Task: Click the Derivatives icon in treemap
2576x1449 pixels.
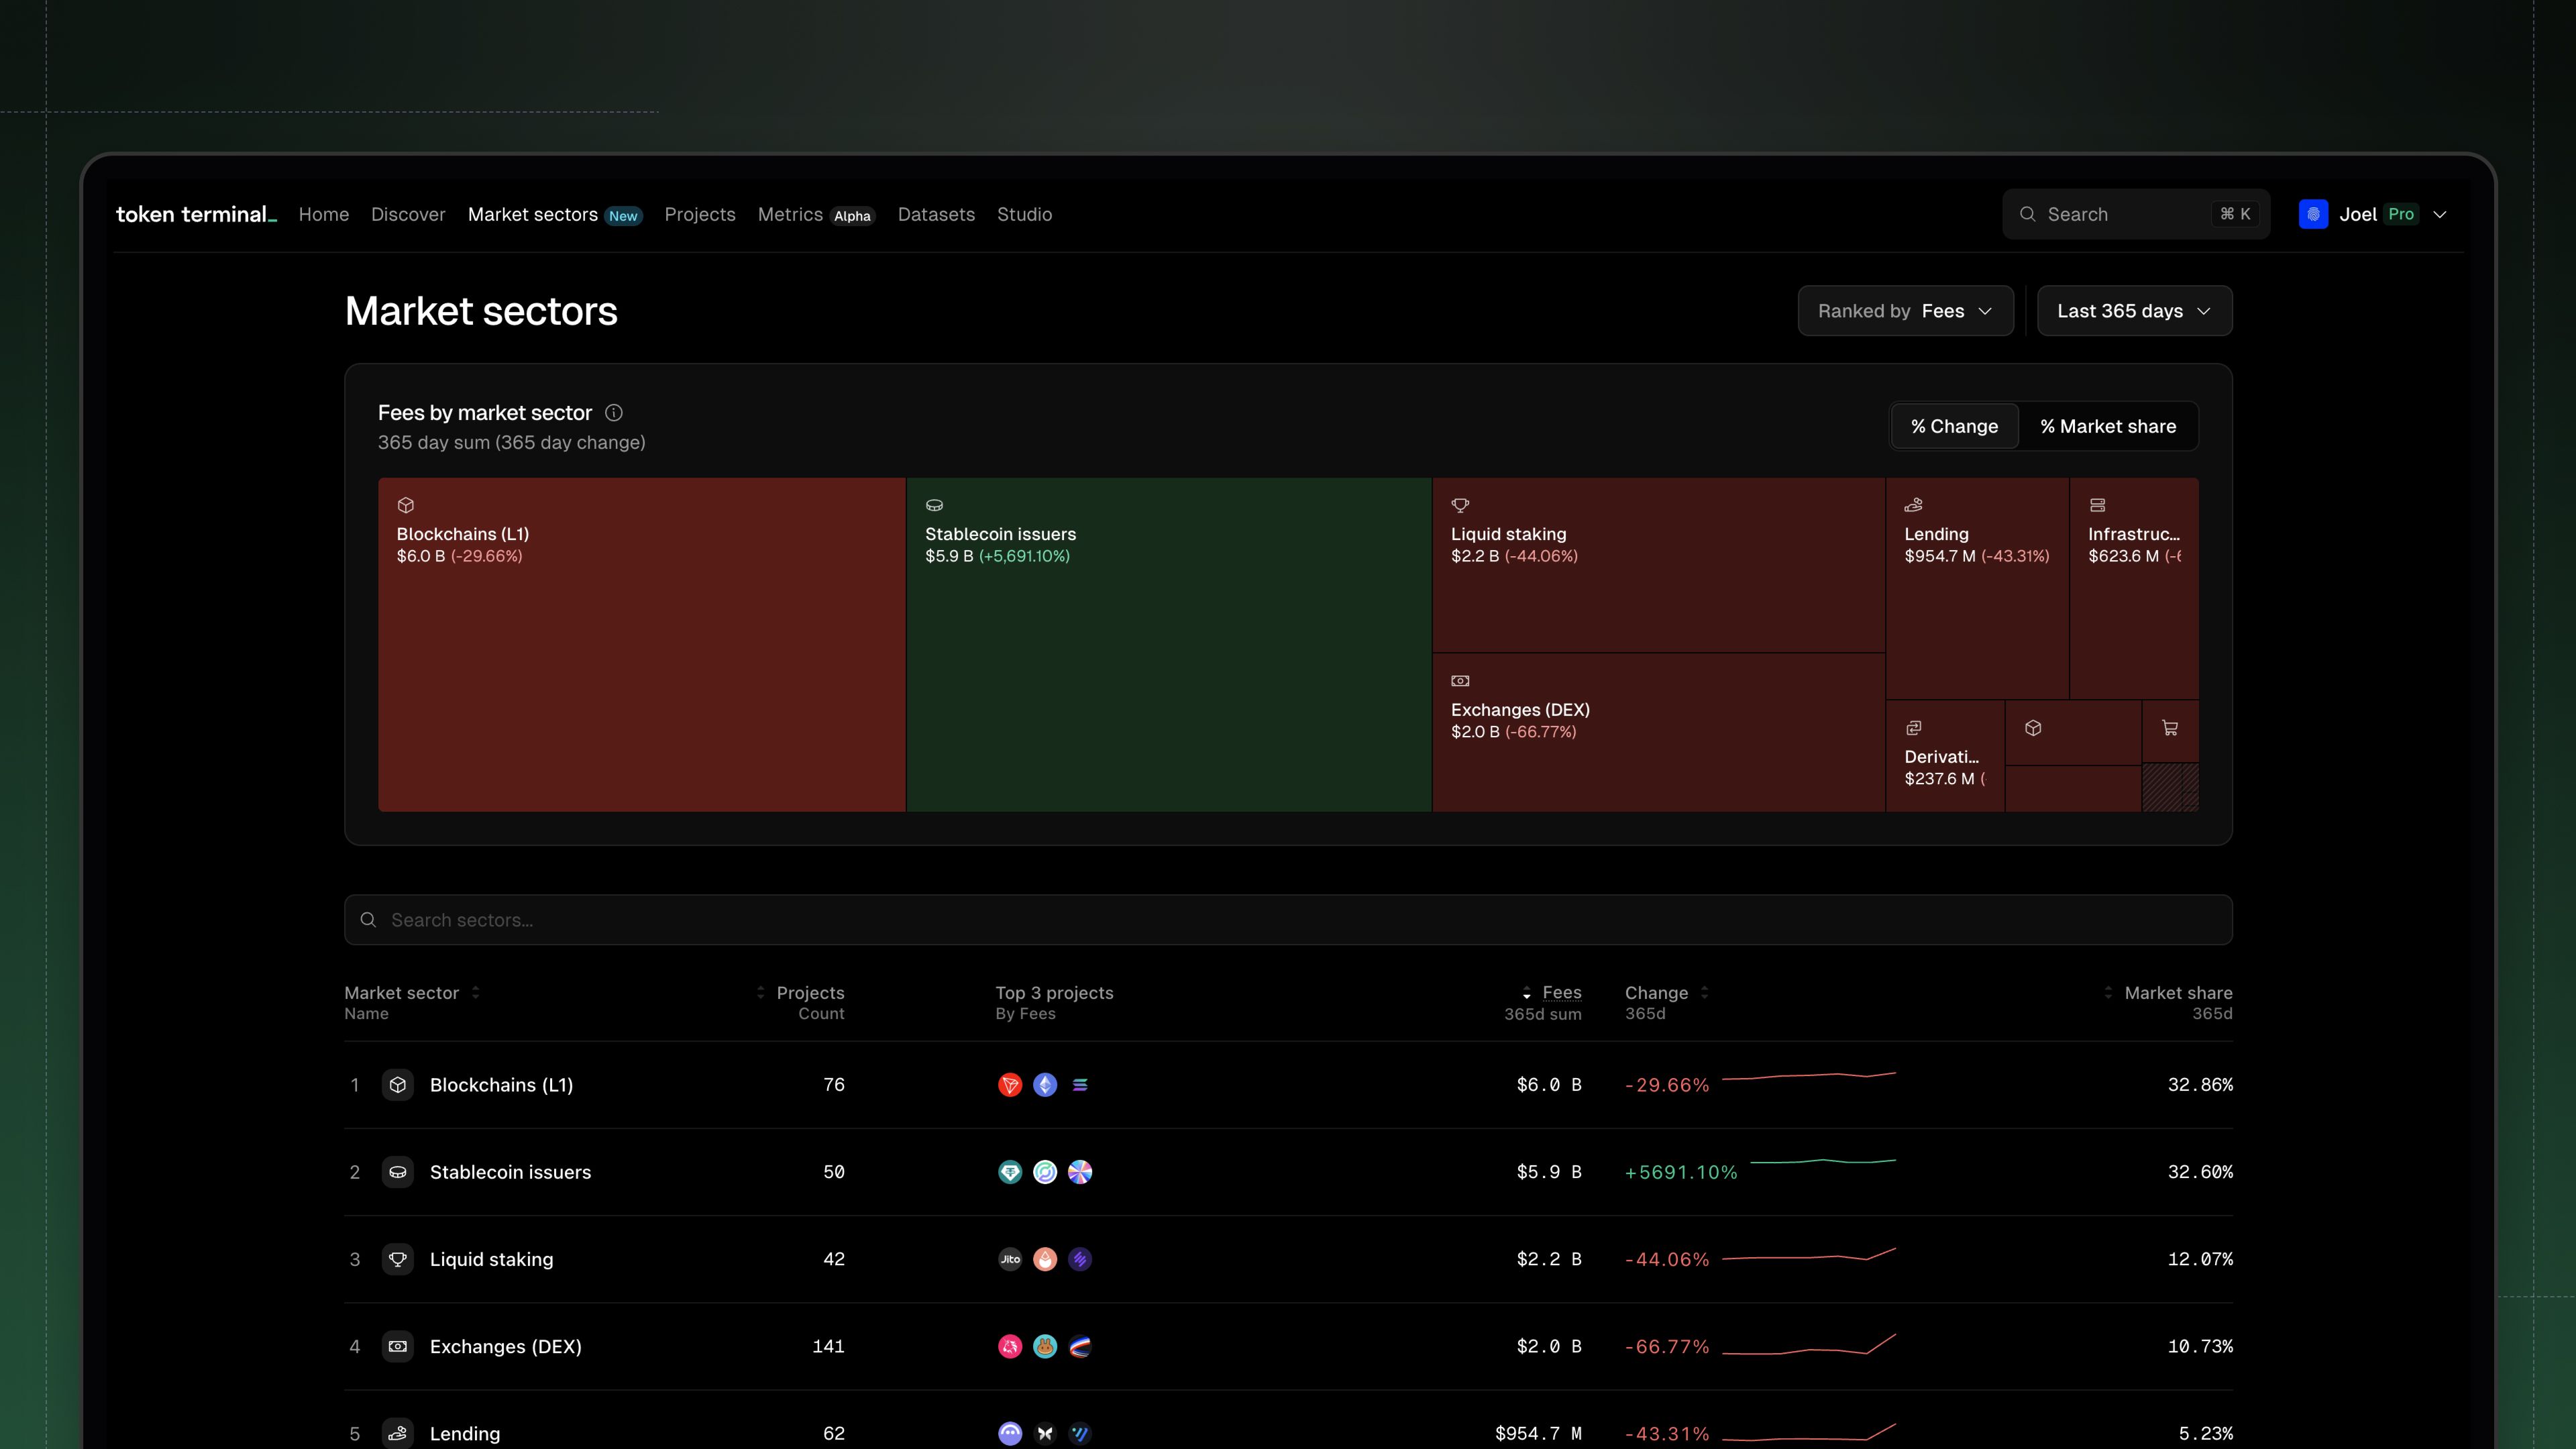Action: [x=1913, y=728]
